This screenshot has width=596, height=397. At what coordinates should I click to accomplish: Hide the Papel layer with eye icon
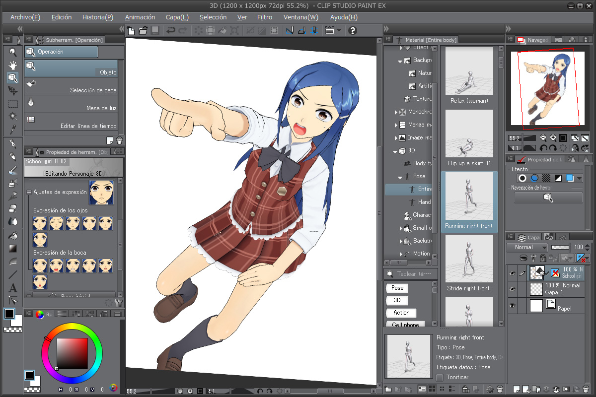pyautogui.click(x=512, y=306)
